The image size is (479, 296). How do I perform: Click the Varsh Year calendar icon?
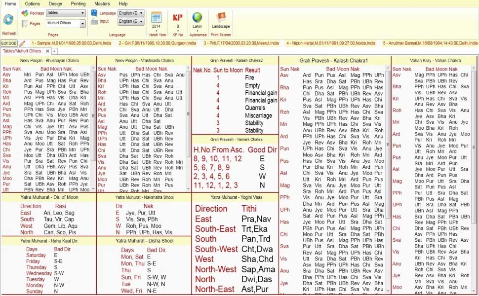(x=156, y=17)
